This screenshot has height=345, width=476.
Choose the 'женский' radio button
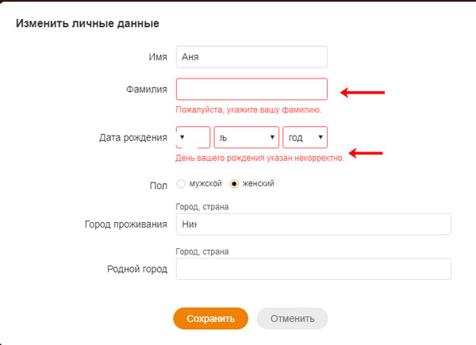point(234,184)
